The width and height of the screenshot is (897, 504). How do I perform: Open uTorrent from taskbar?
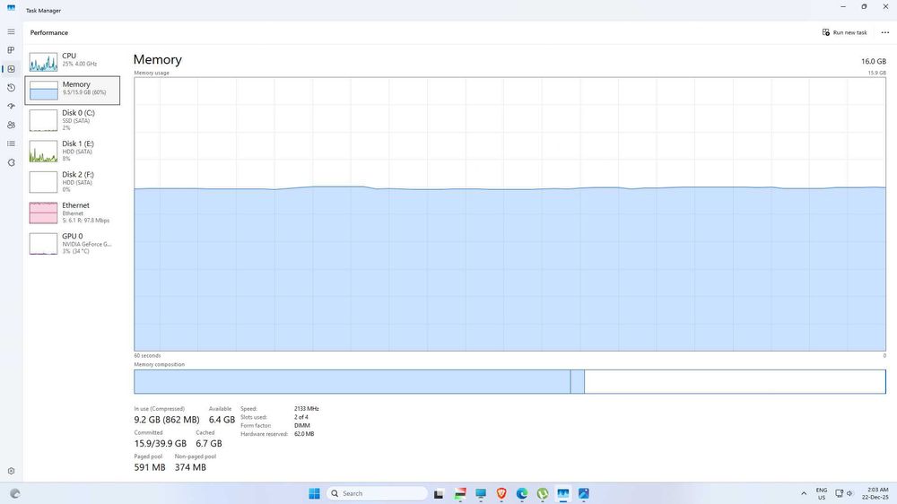[x=543, y=493]
